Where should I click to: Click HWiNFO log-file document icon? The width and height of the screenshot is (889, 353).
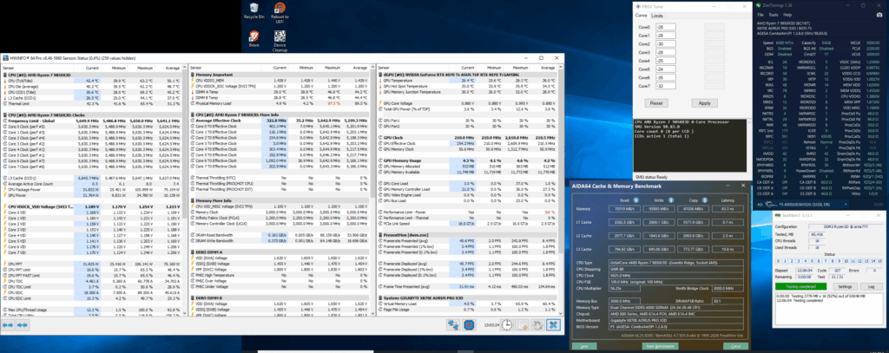[x=523, y=324]
